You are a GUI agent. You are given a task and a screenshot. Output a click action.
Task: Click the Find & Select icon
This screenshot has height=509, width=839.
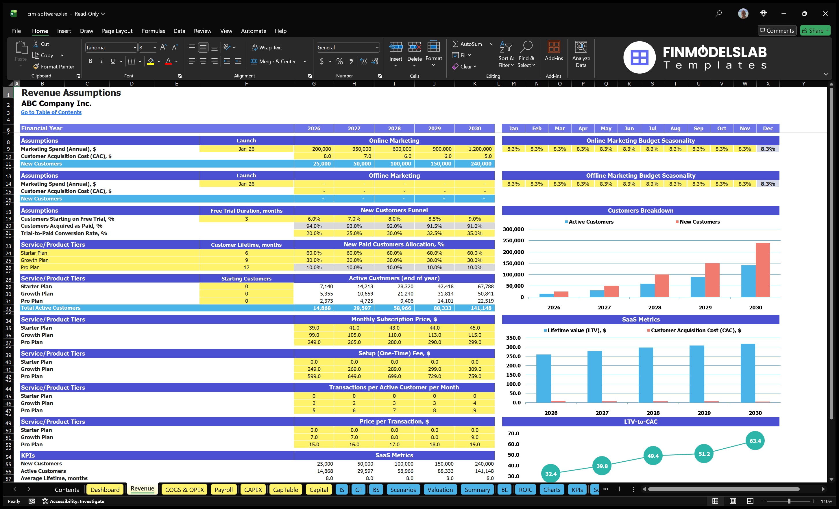(526, 54)
